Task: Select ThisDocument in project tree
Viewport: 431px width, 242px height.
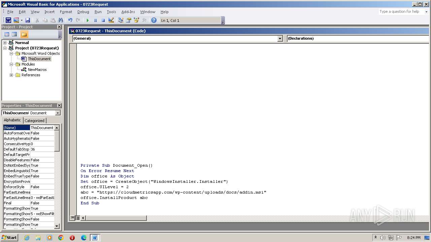Action: [x=39, y=59]
